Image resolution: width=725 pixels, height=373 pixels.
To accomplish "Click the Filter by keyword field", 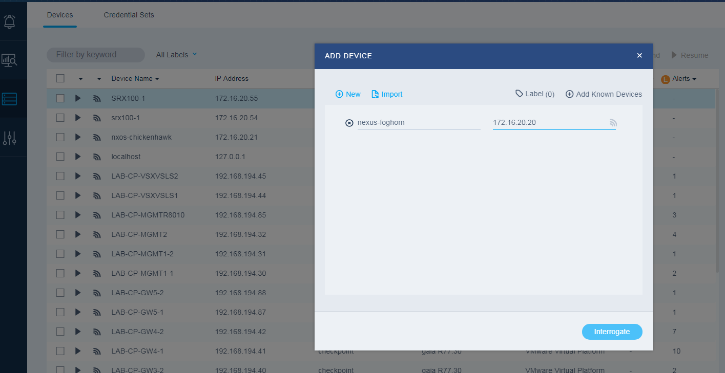I will pos(96,55).
